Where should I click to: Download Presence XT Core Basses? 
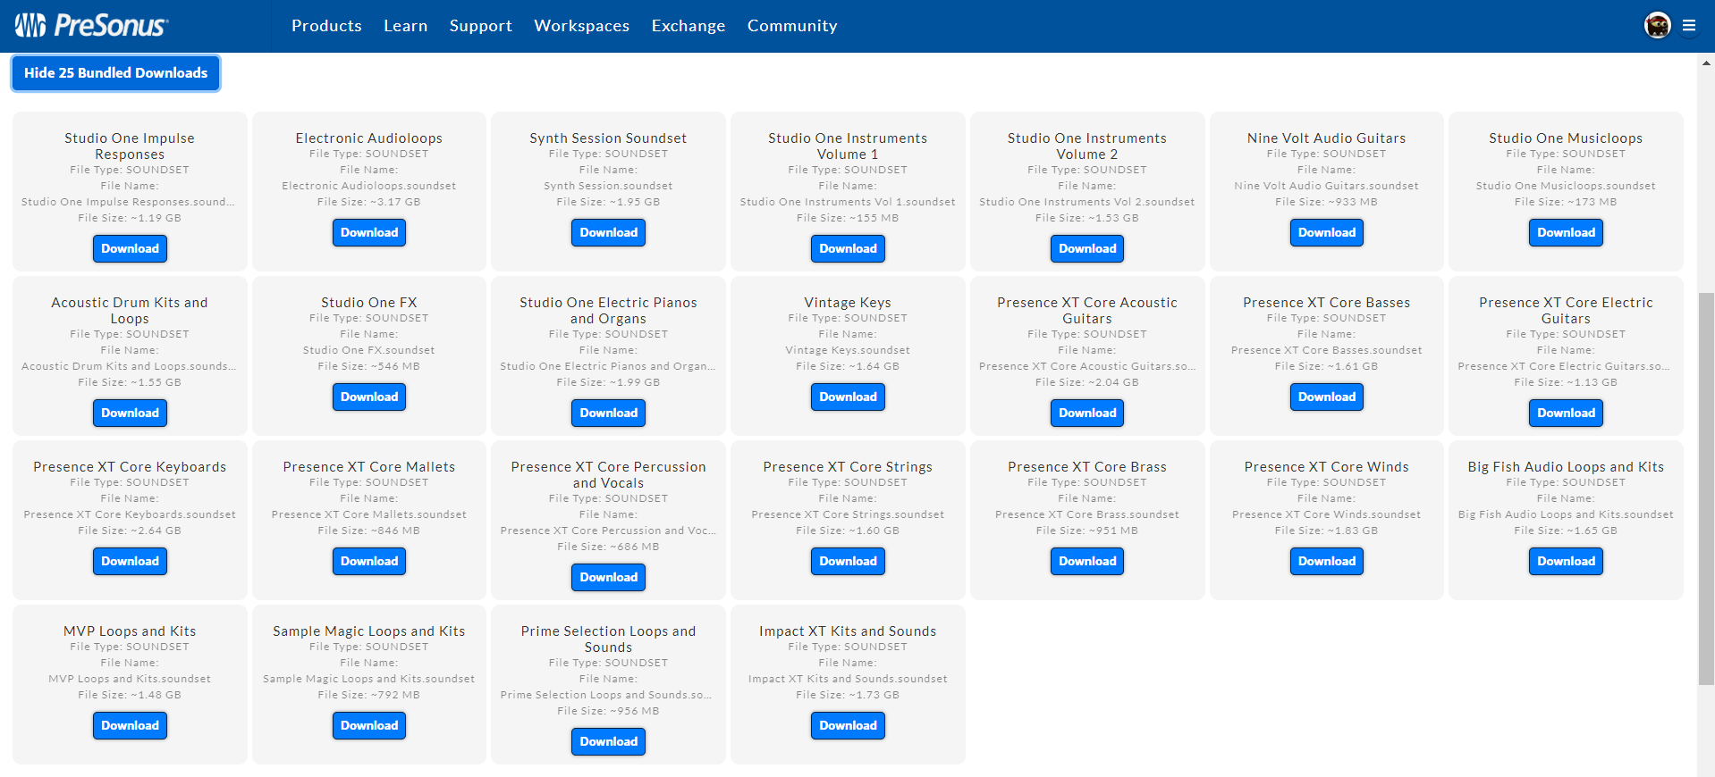[x=1327, y=397]
